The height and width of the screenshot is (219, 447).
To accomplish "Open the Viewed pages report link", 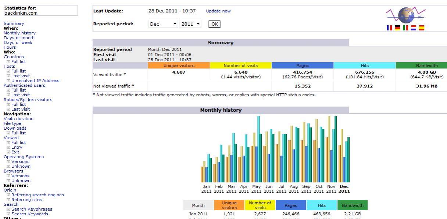I will pos(11,138).
